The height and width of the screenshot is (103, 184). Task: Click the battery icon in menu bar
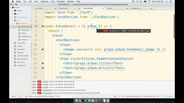click(x=145, y=1)
